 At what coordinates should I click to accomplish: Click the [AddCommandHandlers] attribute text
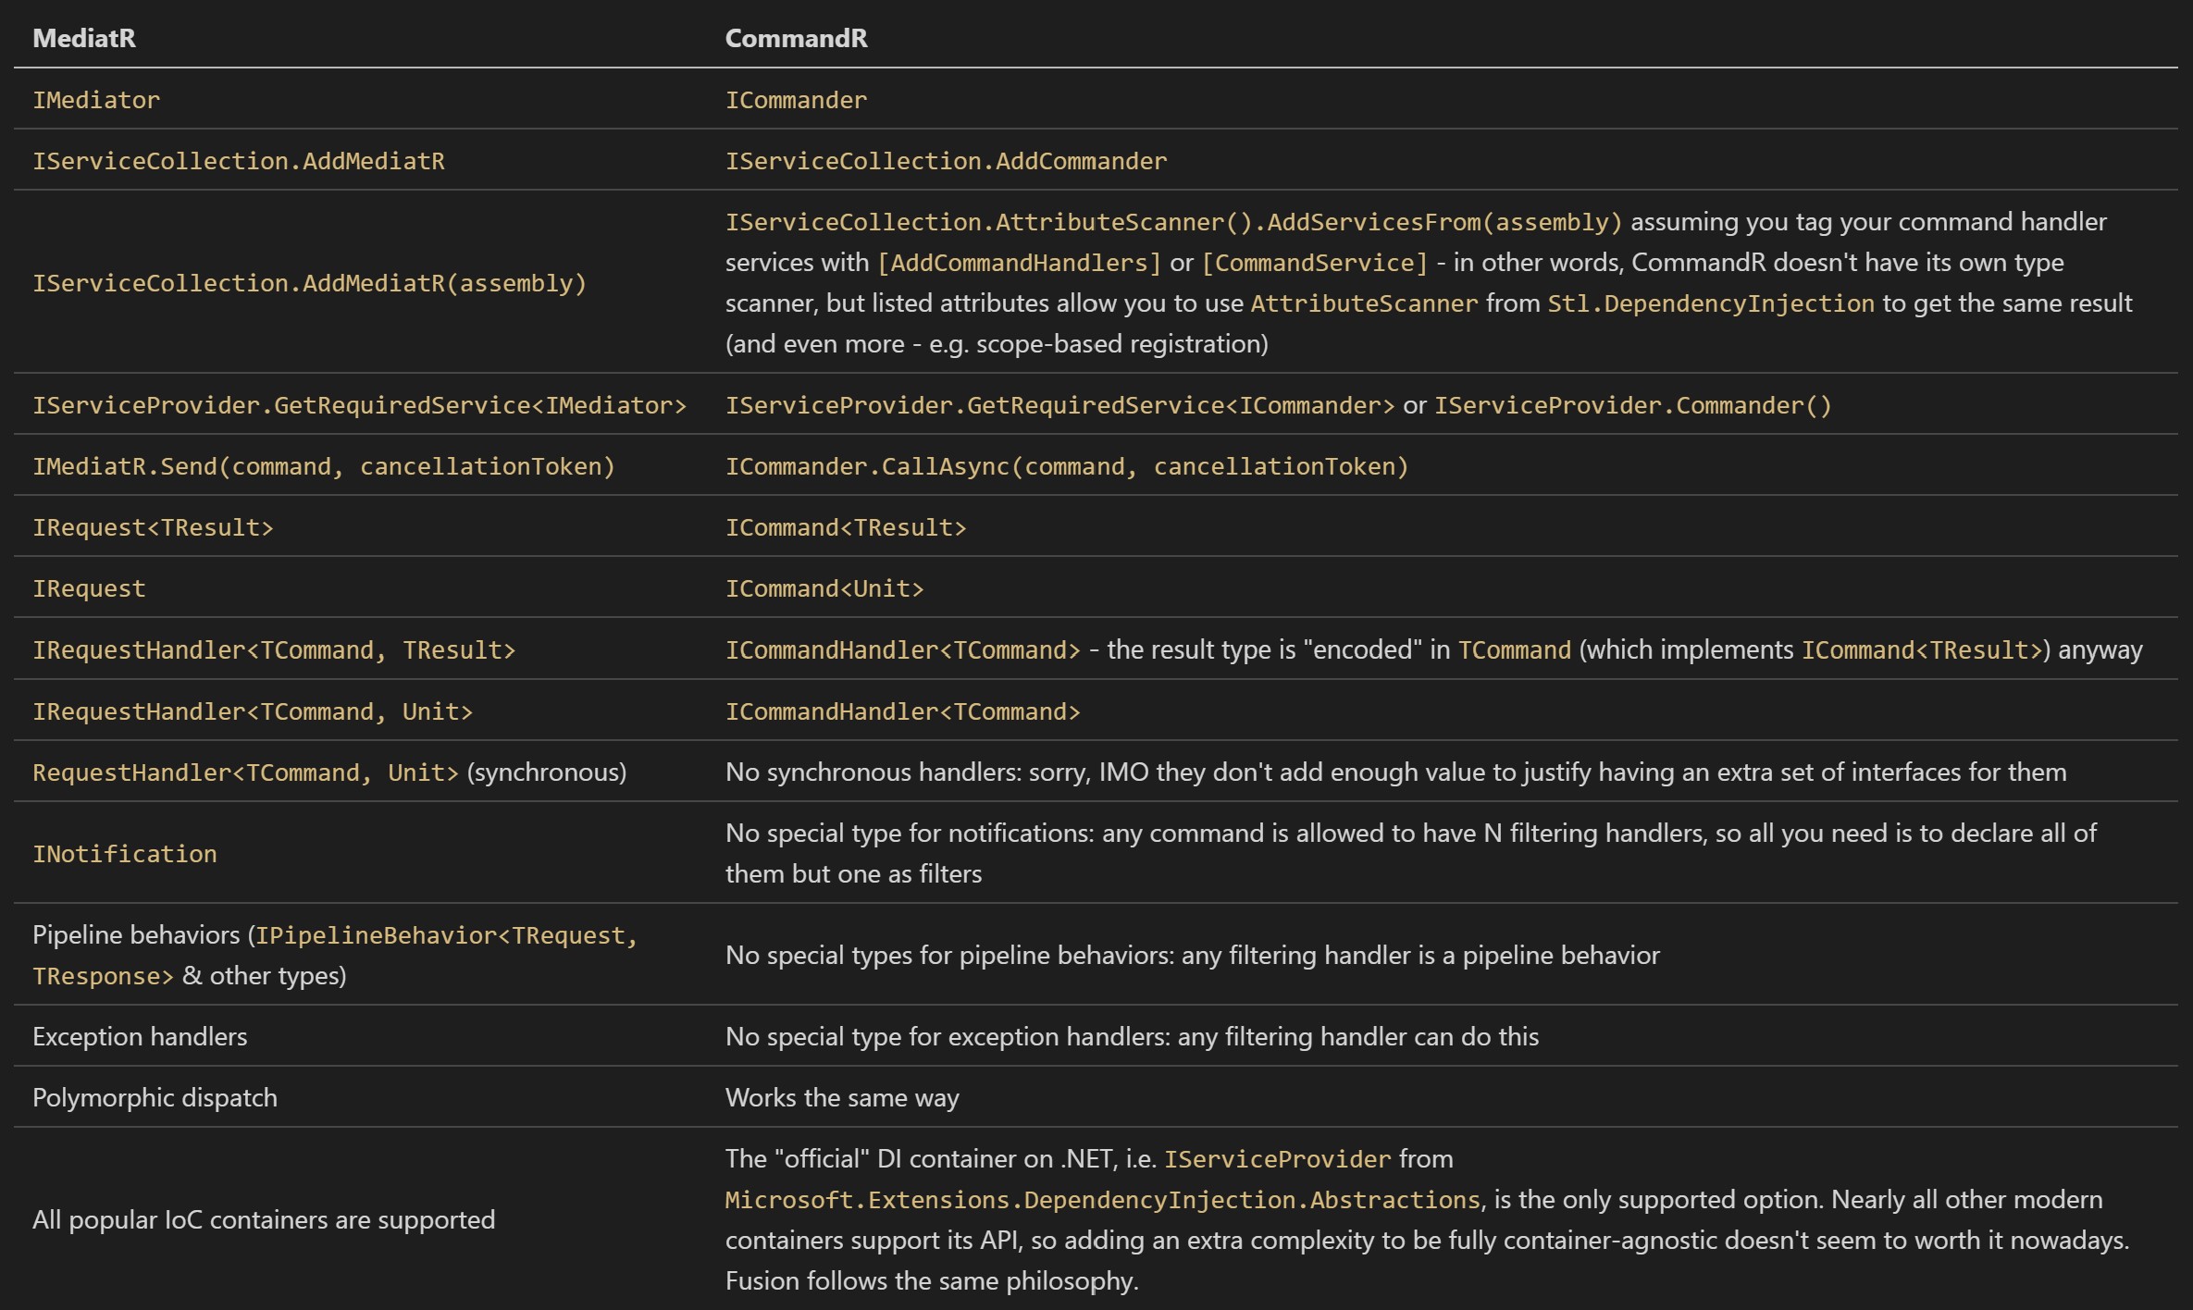click(1019, 263)
